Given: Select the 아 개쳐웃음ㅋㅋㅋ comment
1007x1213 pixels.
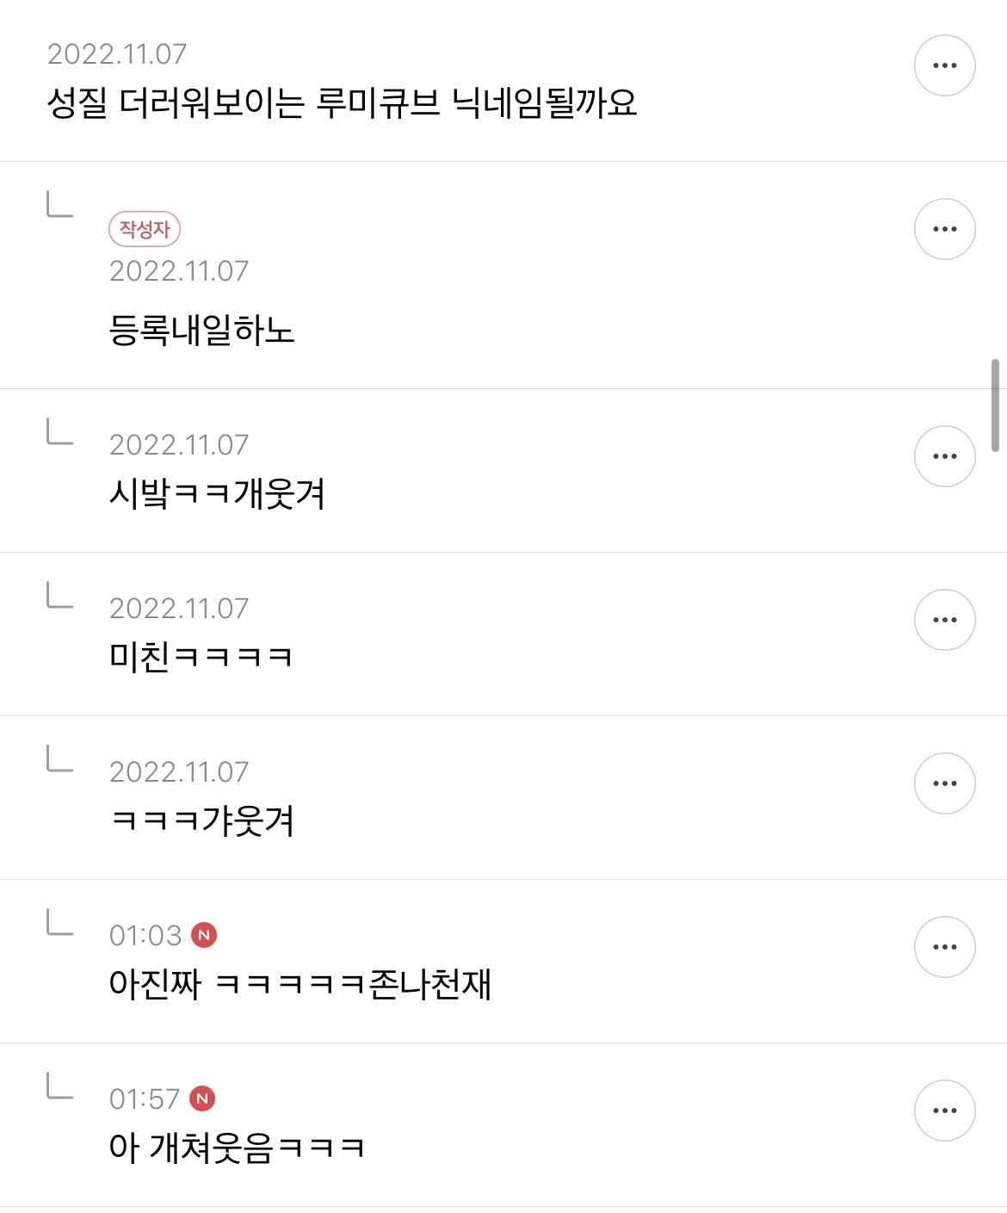Looking at the screenshot, I should (237, 1148).
